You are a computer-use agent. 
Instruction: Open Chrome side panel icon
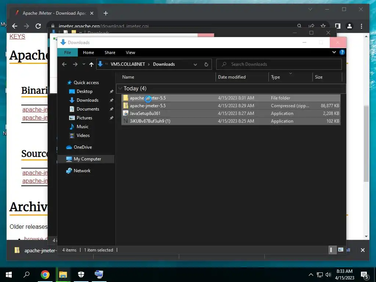[338, 26]
